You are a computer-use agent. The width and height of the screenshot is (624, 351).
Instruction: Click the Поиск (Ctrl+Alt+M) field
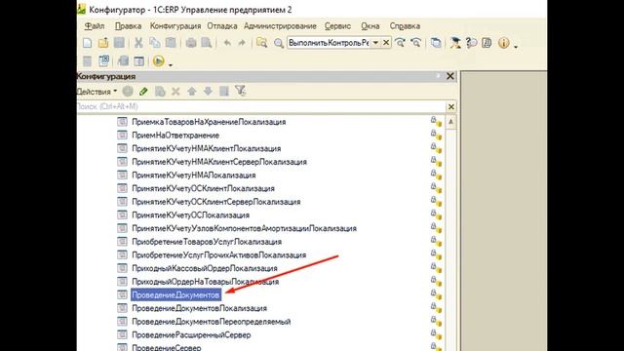coord(261,106)
